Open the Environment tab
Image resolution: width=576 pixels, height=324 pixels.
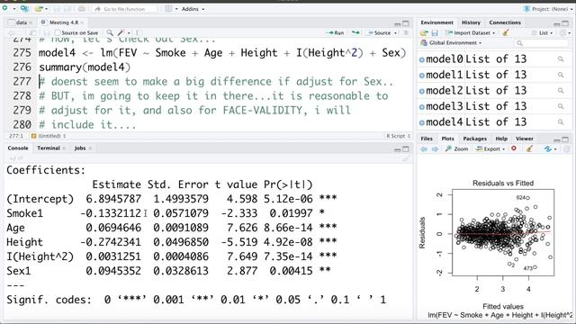[x=436, y=22]
